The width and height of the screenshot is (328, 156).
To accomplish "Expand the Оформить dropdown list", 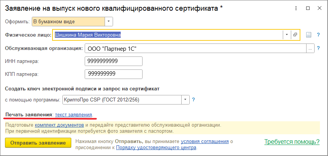I will click(x=109, y=22).
